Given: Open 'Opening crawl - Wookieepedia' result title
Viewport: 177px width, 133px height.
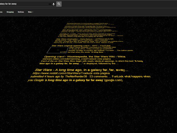Looking at the screenshot, I should tap(85, 57).
